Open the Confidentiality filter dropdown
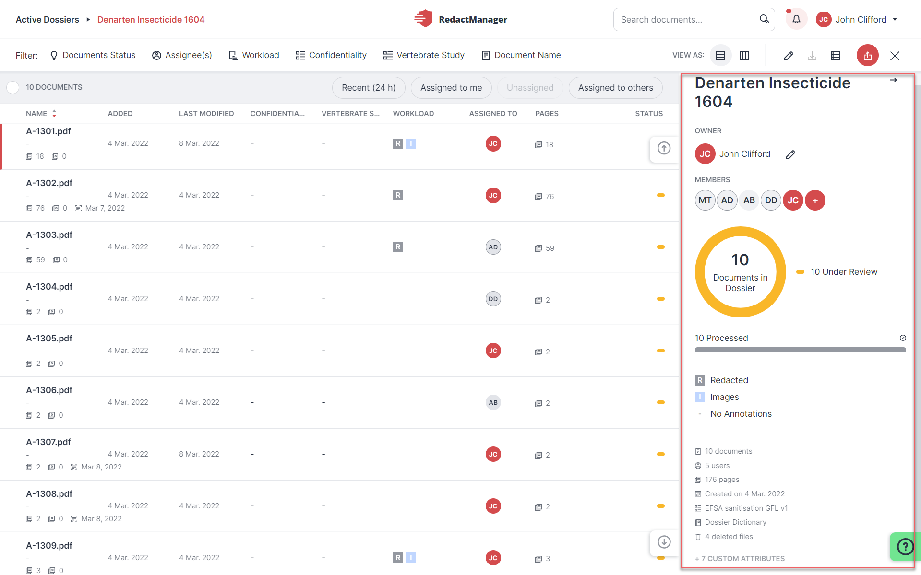 pos(331,55)
